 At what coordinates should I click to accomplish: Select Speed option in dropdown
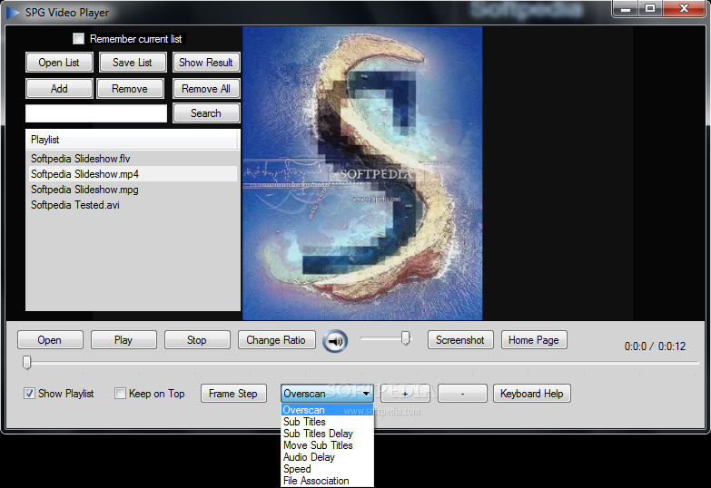(x=328, y=469)
